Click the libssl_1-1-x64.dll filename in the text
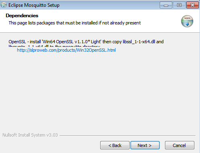200x153 pixels. tap(139, 42)
